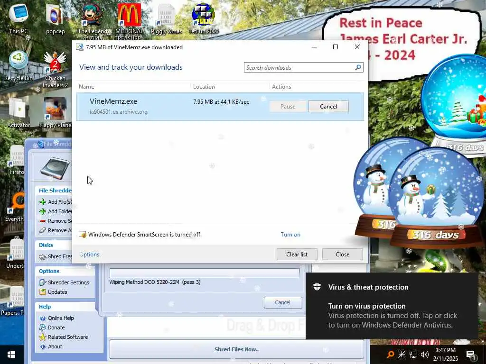Select the Recycle Bin icon
Viewport: 486px width, 364px height.
[x=19, y=65]
